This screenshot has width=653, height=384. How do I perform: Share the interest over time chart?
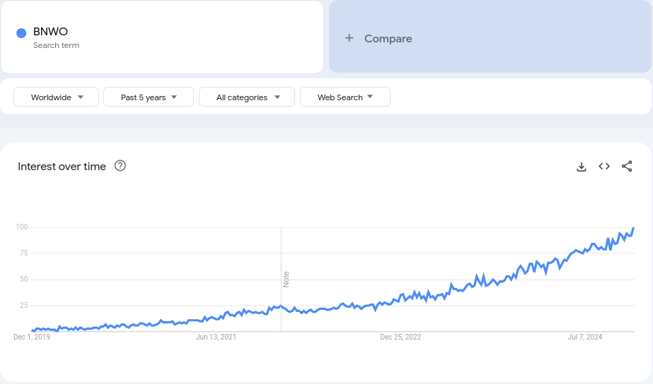pyautogui.click(x=627, y=167)
